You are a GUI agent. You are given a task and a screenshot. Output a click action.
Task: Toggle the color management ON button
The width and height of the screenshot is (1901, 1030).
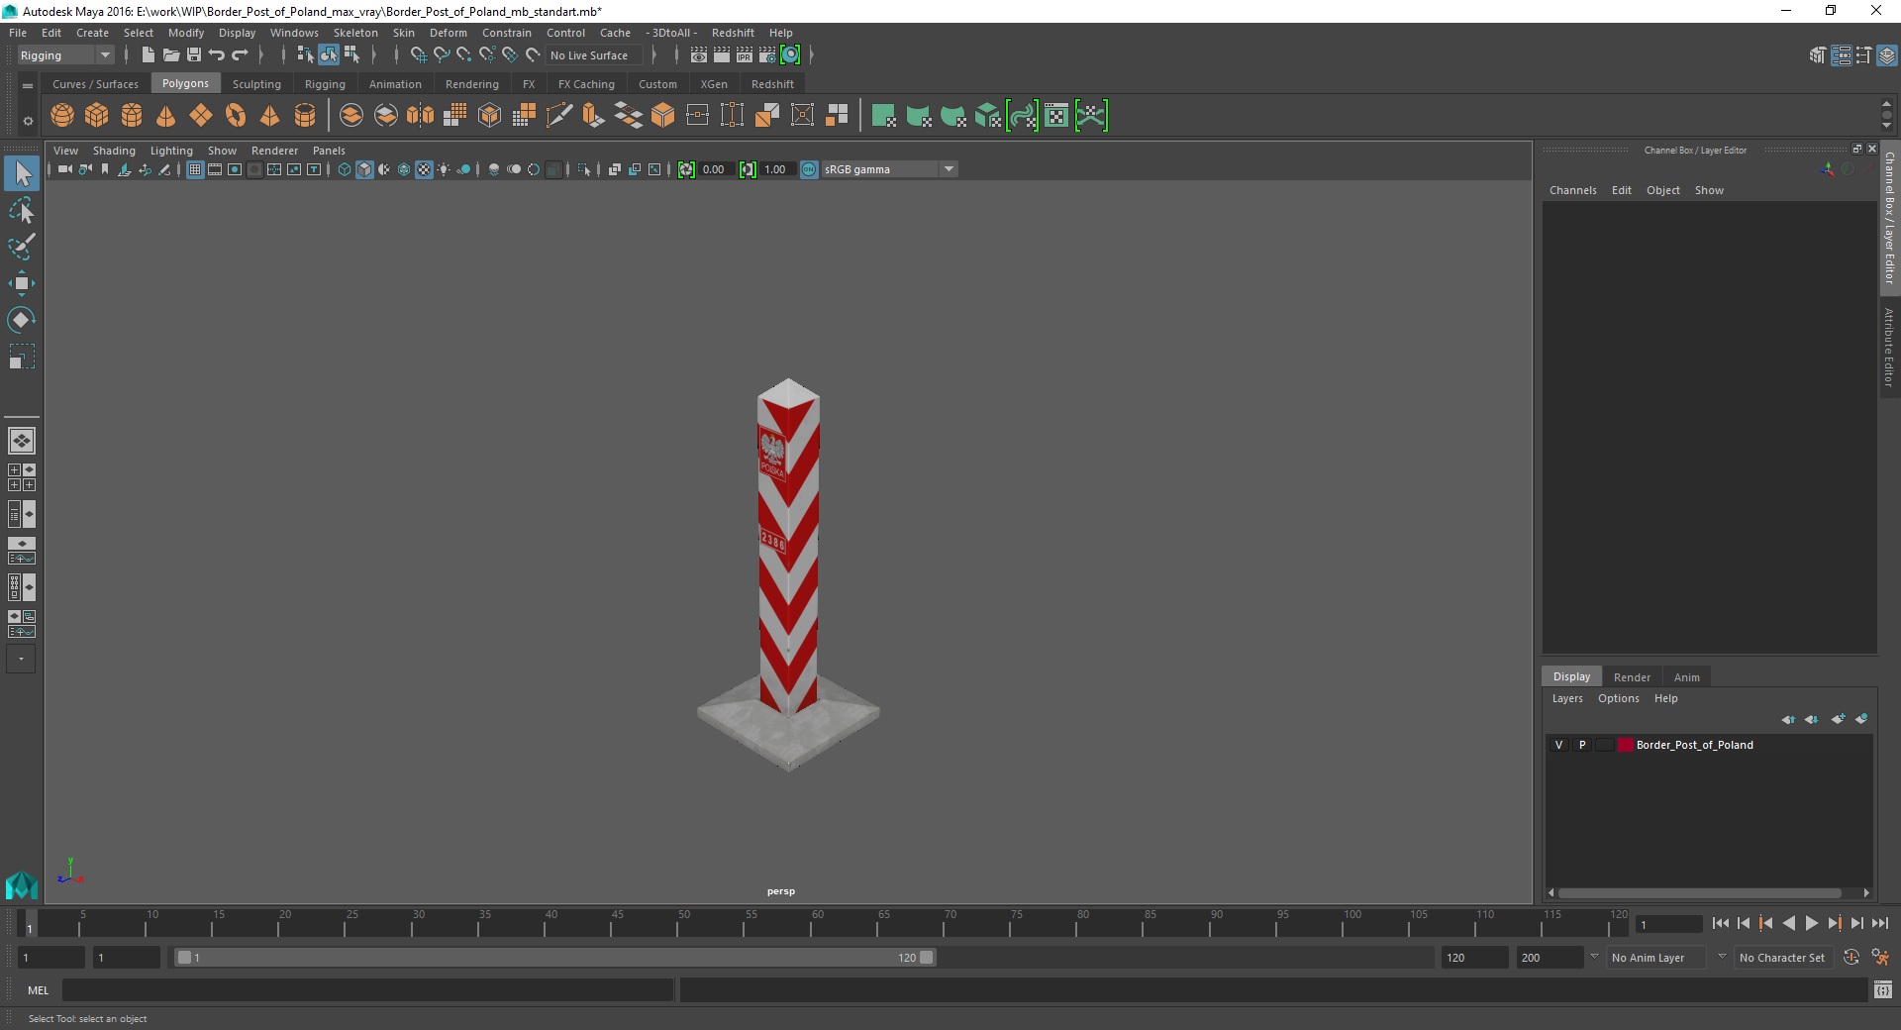pyautogui.click(x=809, y=169)
